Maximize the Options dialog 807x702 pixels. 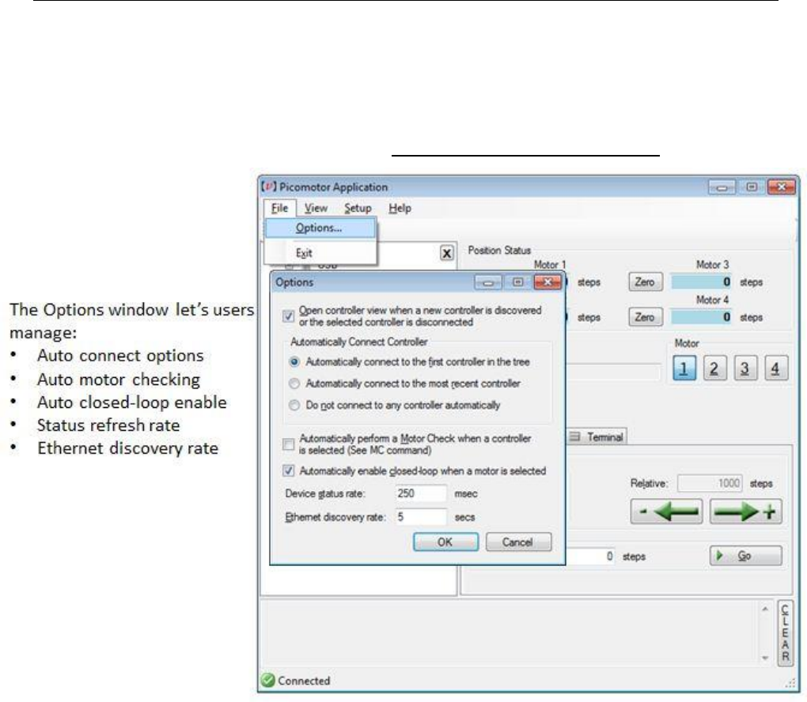point(518,282)
